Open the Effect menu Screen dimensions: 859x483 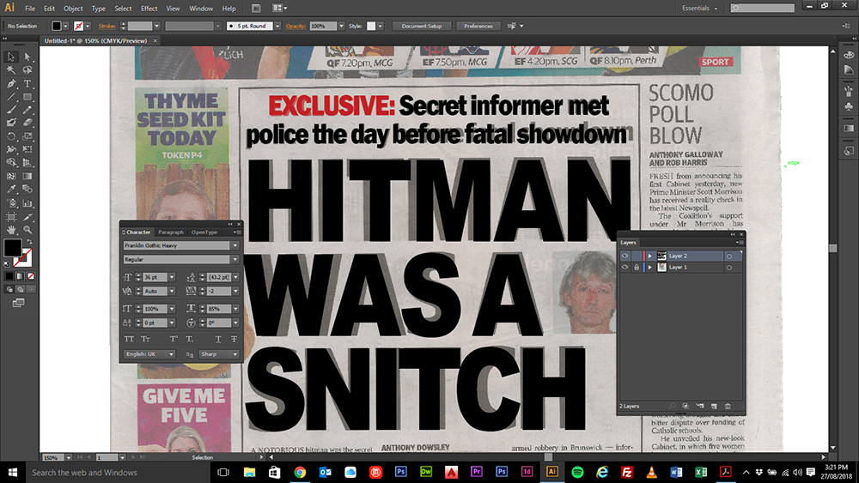[149, 8]
